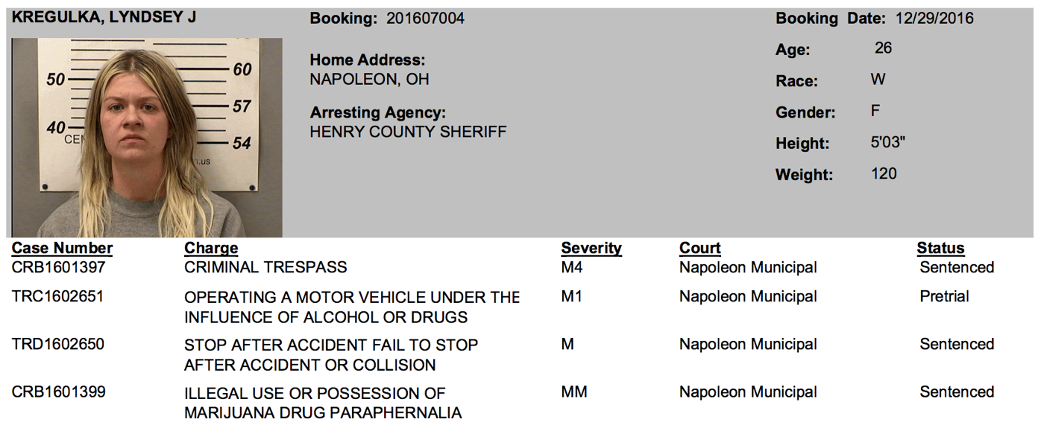Click the M4 severity value

tap(572, 267)
